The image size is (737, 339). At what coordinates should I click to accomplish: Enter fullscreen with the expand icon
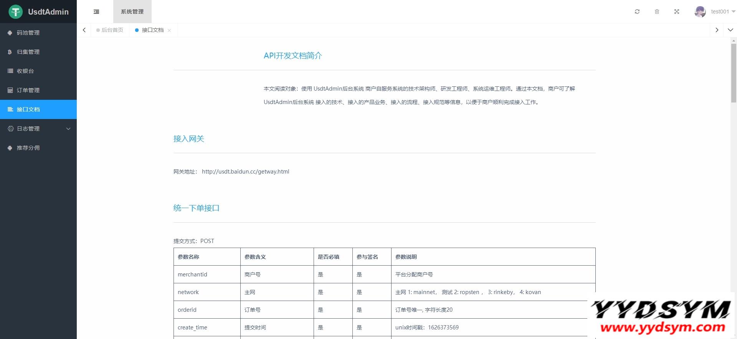[677, 12]
